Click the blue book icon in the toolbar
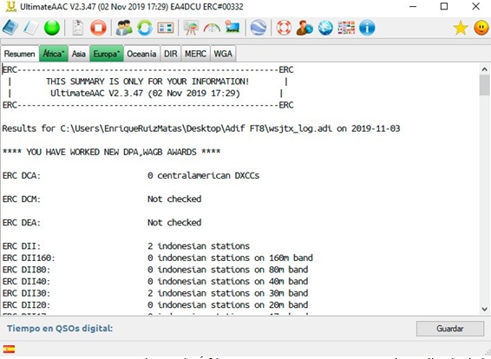 (x=10, y=28)
